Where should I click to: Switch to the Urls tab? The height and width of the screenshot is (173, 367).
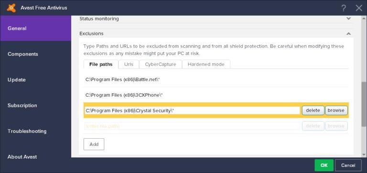click(x=129, y=64)
